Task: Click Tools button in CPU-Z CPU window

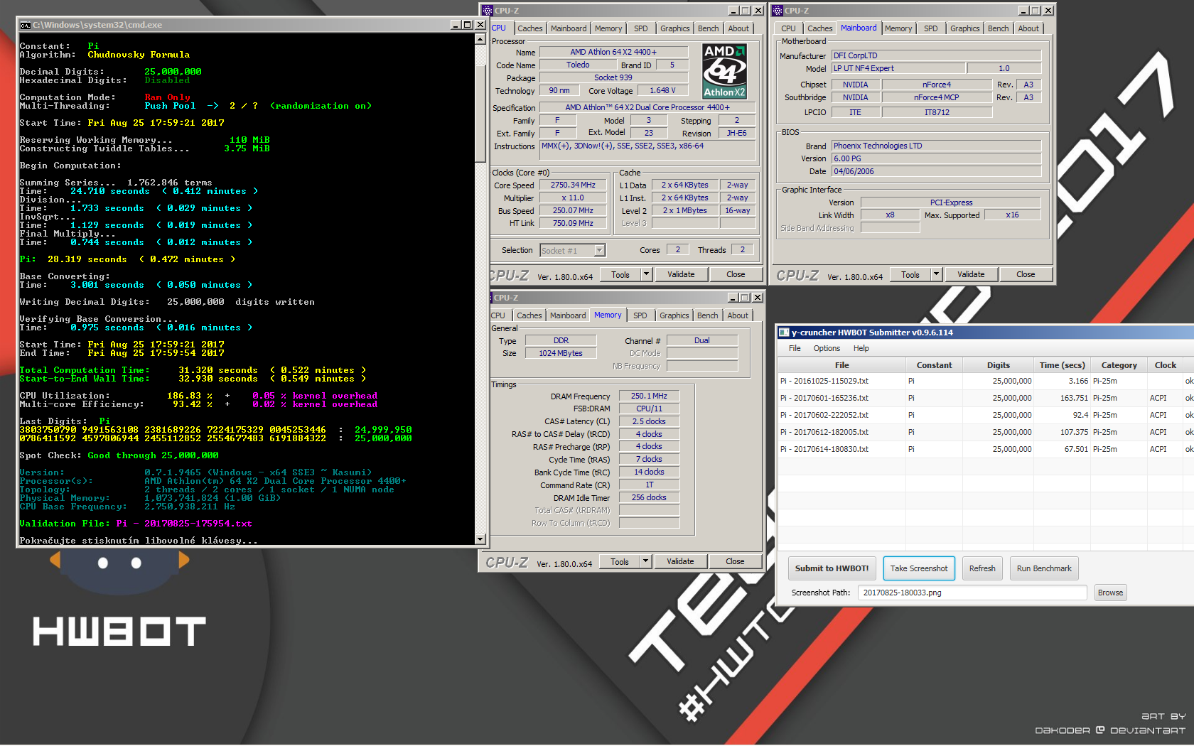Action: (x=620, y=274)
